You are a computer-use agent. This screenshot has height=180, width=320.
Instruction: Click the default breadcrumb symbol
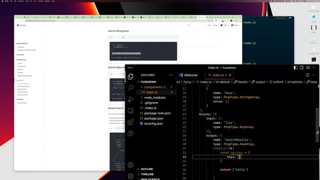pos(222,82)
